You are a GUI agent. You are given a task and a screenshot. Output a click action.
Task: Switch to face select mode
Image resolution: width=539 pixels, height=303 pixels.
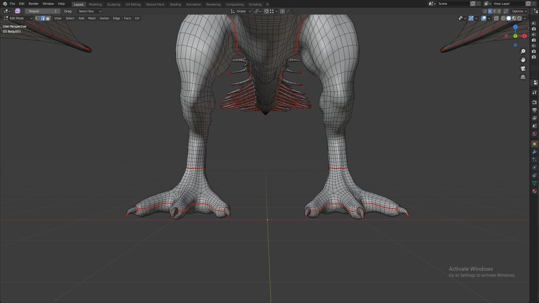48,18
